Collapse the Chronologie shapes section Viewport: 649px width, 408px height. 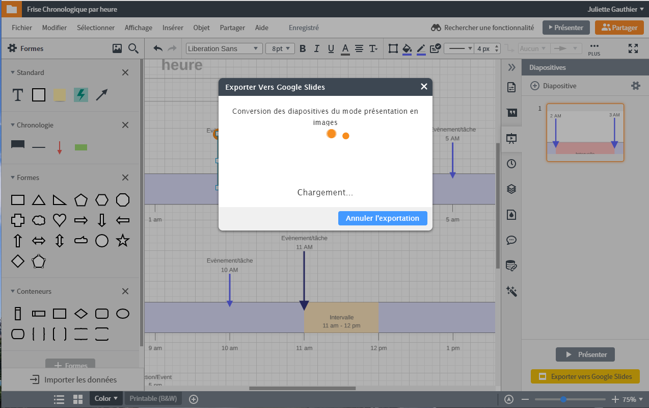(x=12, y=125)
